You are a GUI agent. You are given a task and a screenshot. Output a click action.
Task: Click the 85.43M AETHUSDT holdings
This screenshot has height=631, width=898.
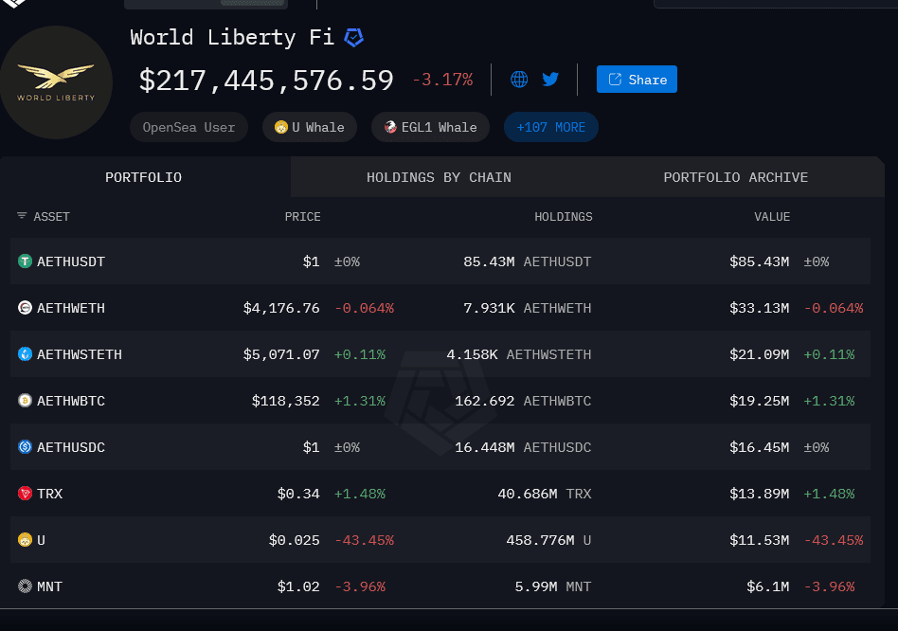527,261
